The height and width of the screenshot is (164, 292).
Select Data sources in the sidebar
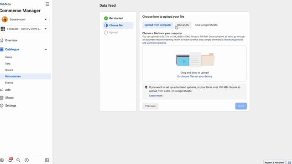[26, 77]
